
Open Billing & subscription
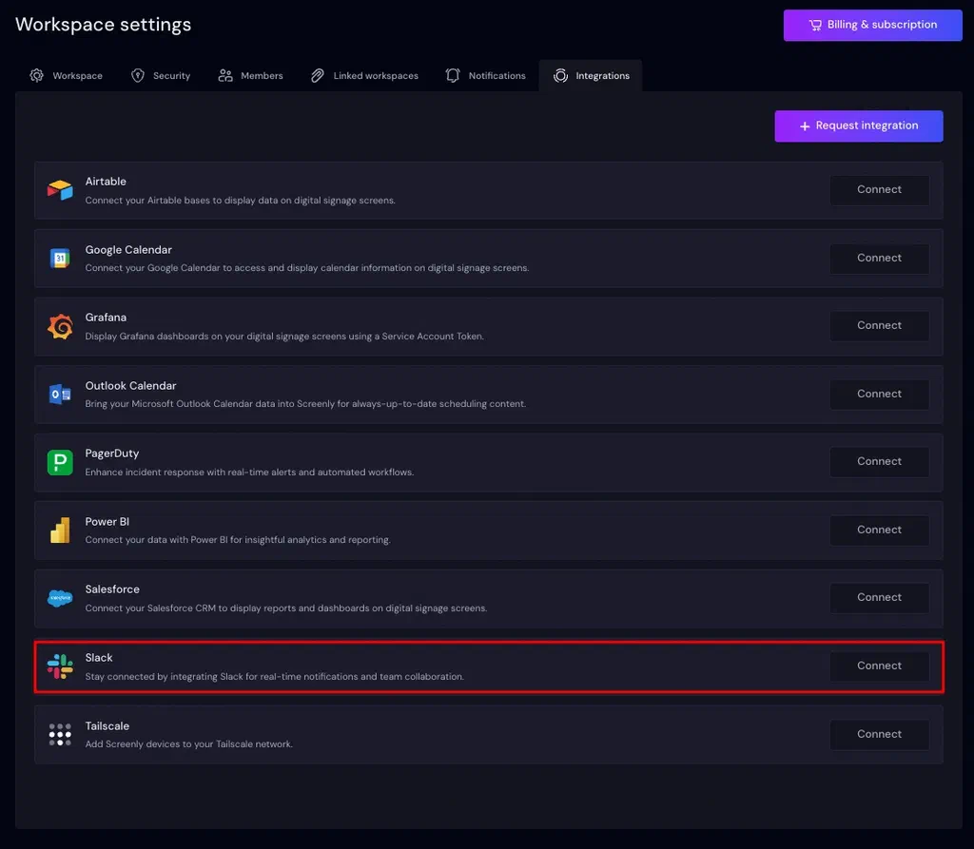click(873, 26)
